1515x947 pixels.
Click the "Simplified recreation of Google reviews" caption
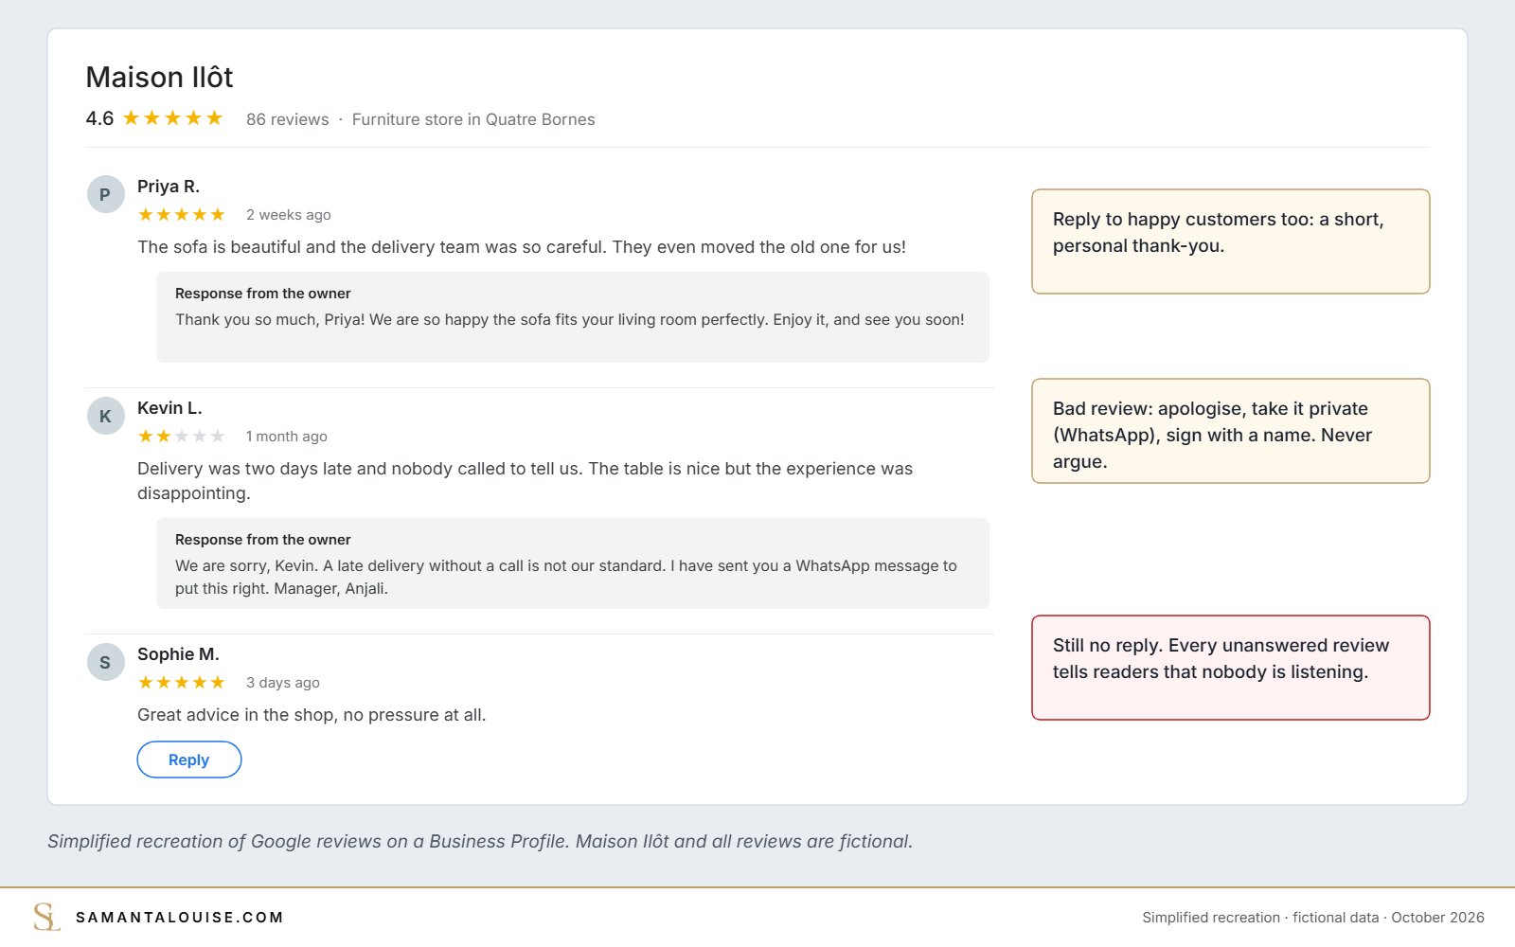[x=480, y=842]
